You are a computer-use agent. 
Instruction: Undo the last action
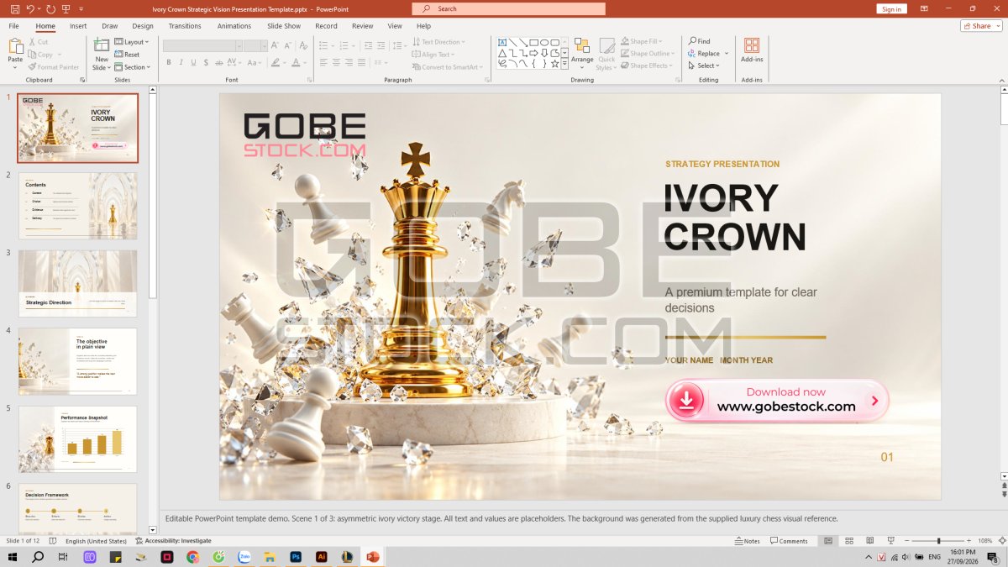coord(30,8)
